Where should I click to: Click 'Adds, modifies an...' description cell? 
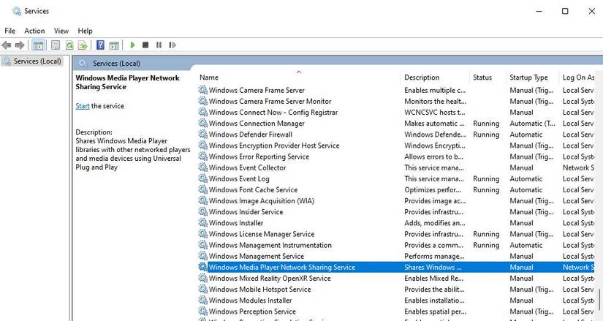coord(435,223)
